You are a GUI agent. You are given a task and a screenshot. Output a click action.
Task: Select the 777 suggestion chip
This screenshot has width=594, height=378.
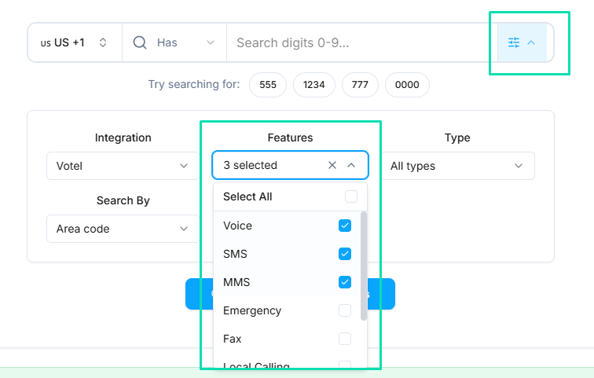pos(360,85)
